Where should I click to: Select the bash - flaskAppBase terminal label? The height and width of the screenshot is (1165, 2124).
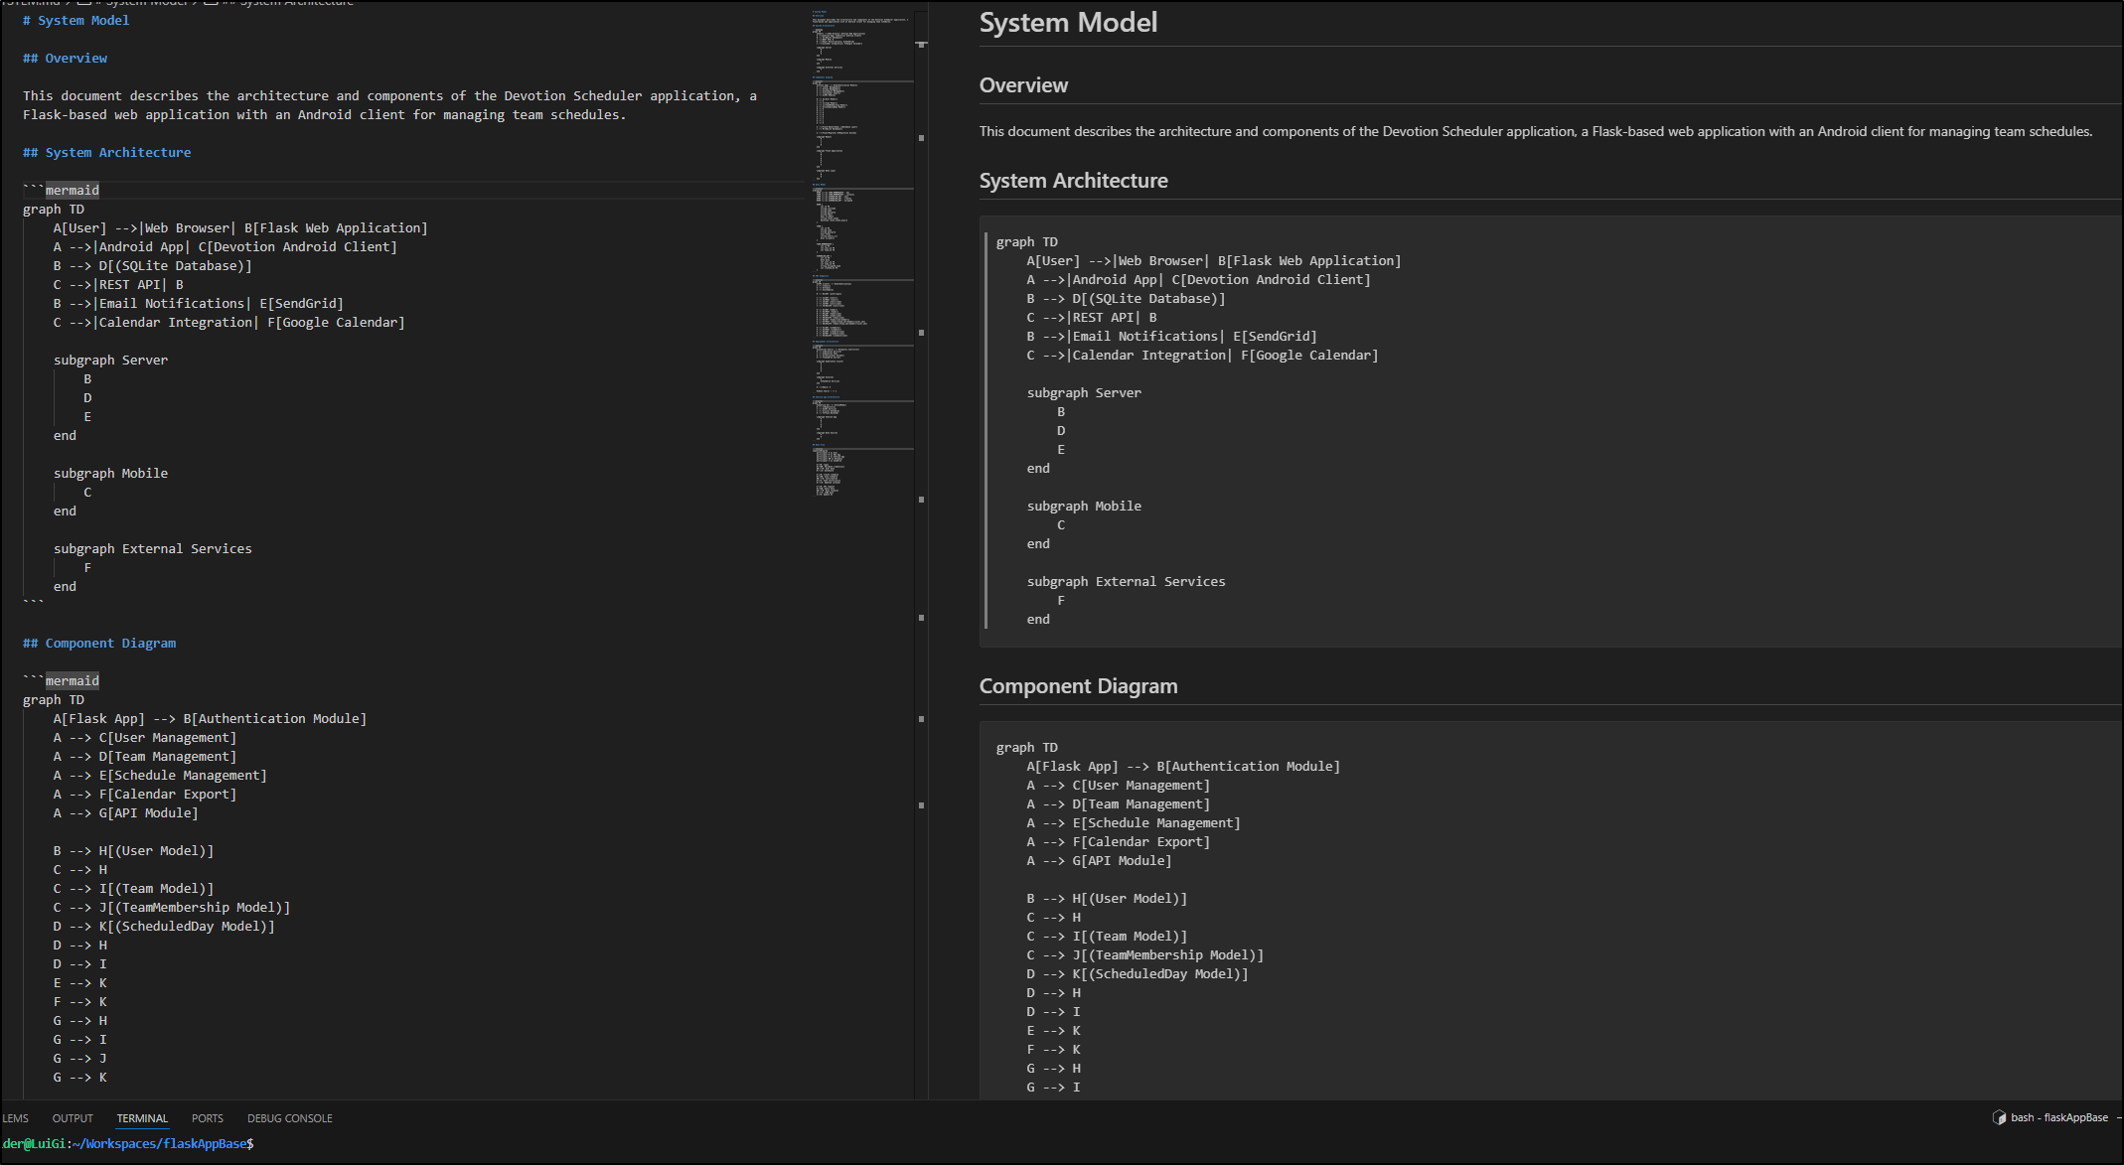pyautogui.click(x=2059, y=1117)
